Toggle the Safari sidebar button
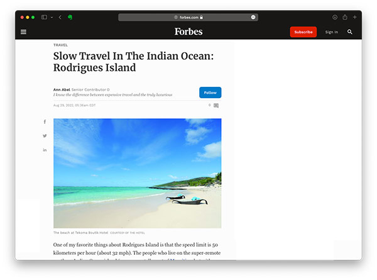The image size is (377, 280). coord(44,17)
